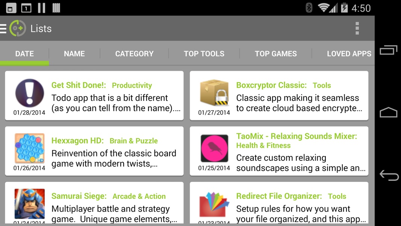This screenshot has width=401, height=226.
Task: Tap the Hexxagon HD honeycomb icon
Action: point(29,148)
